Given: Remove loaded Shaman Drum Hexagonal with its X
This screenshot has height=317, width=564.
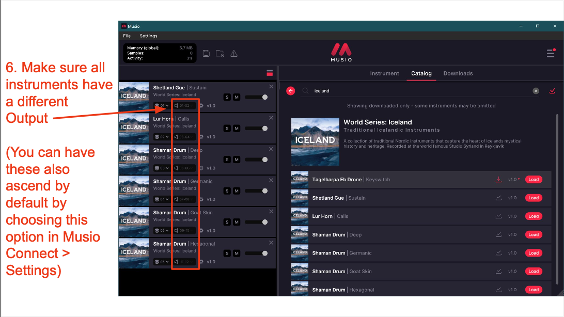Looking at the screenshot, I should [x=271, y=243].
